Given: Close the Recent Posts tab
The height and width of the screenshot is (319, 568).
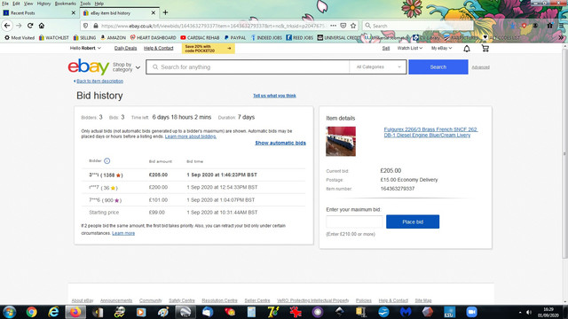Looking at the screenshot, I should [74, 12].
